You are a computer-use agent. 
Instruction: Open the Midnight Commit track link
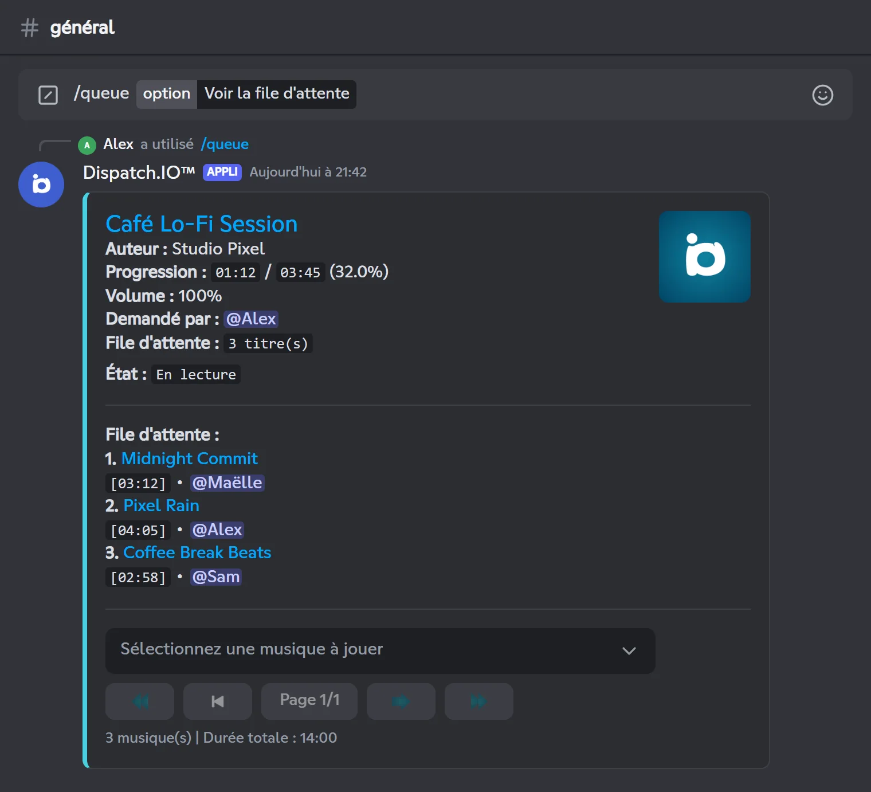(x=190, y=458)
